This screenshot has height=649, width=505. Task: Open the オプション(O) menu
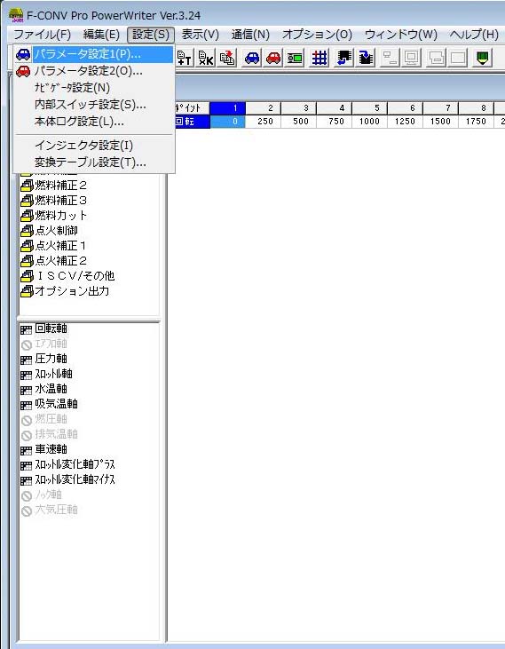(317, 35)
